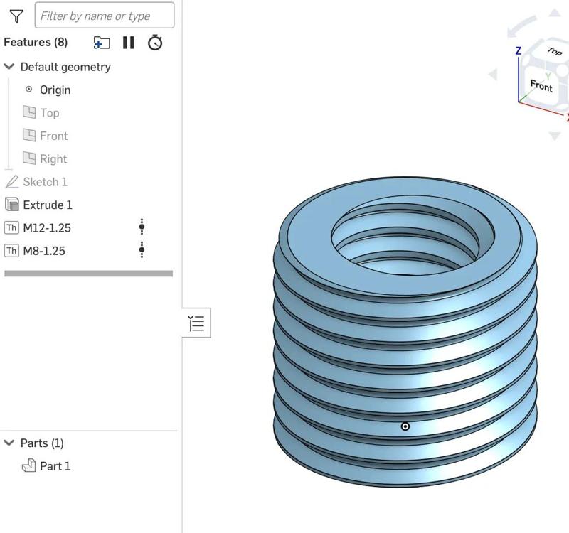Rotate view with left arrow of view cube
Viewport: 569px width, 533px height.
click(493, 75)
